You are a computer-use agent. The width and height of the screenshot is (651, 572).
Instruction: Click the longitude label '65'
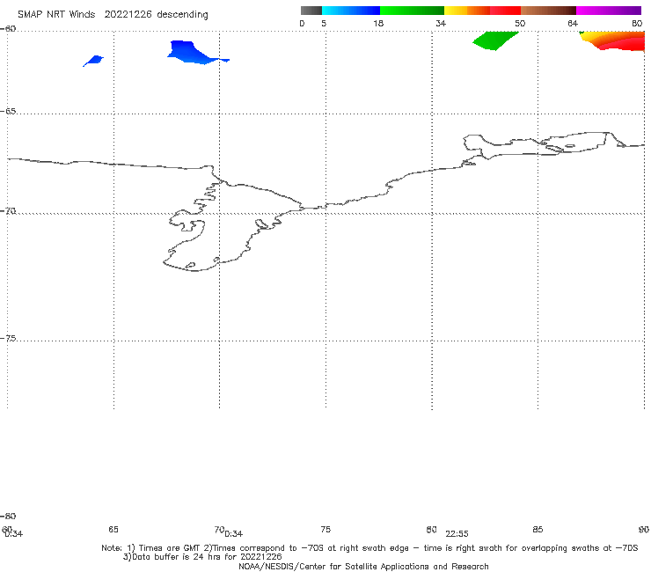[x=113, y=529]
